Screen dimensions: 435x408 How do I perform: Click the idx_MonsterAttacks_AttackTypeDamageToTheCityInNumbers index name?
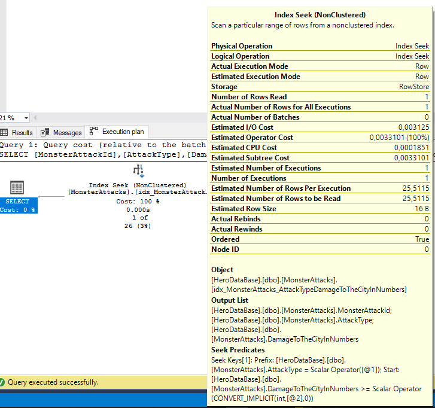309,290
